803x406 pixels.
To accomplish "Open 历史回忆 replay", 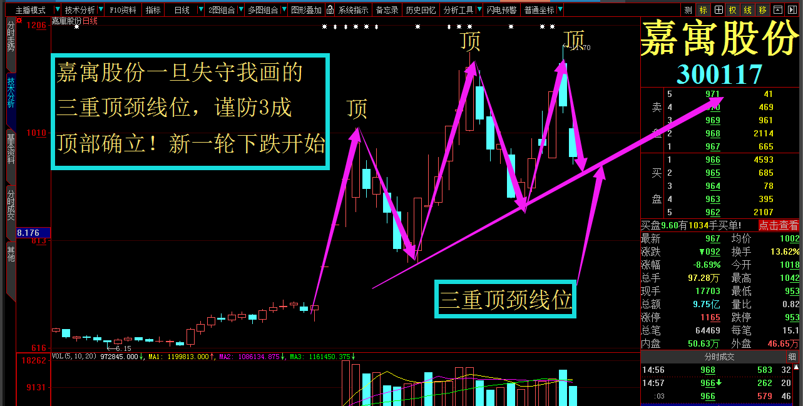I will (x=421, y=10).
